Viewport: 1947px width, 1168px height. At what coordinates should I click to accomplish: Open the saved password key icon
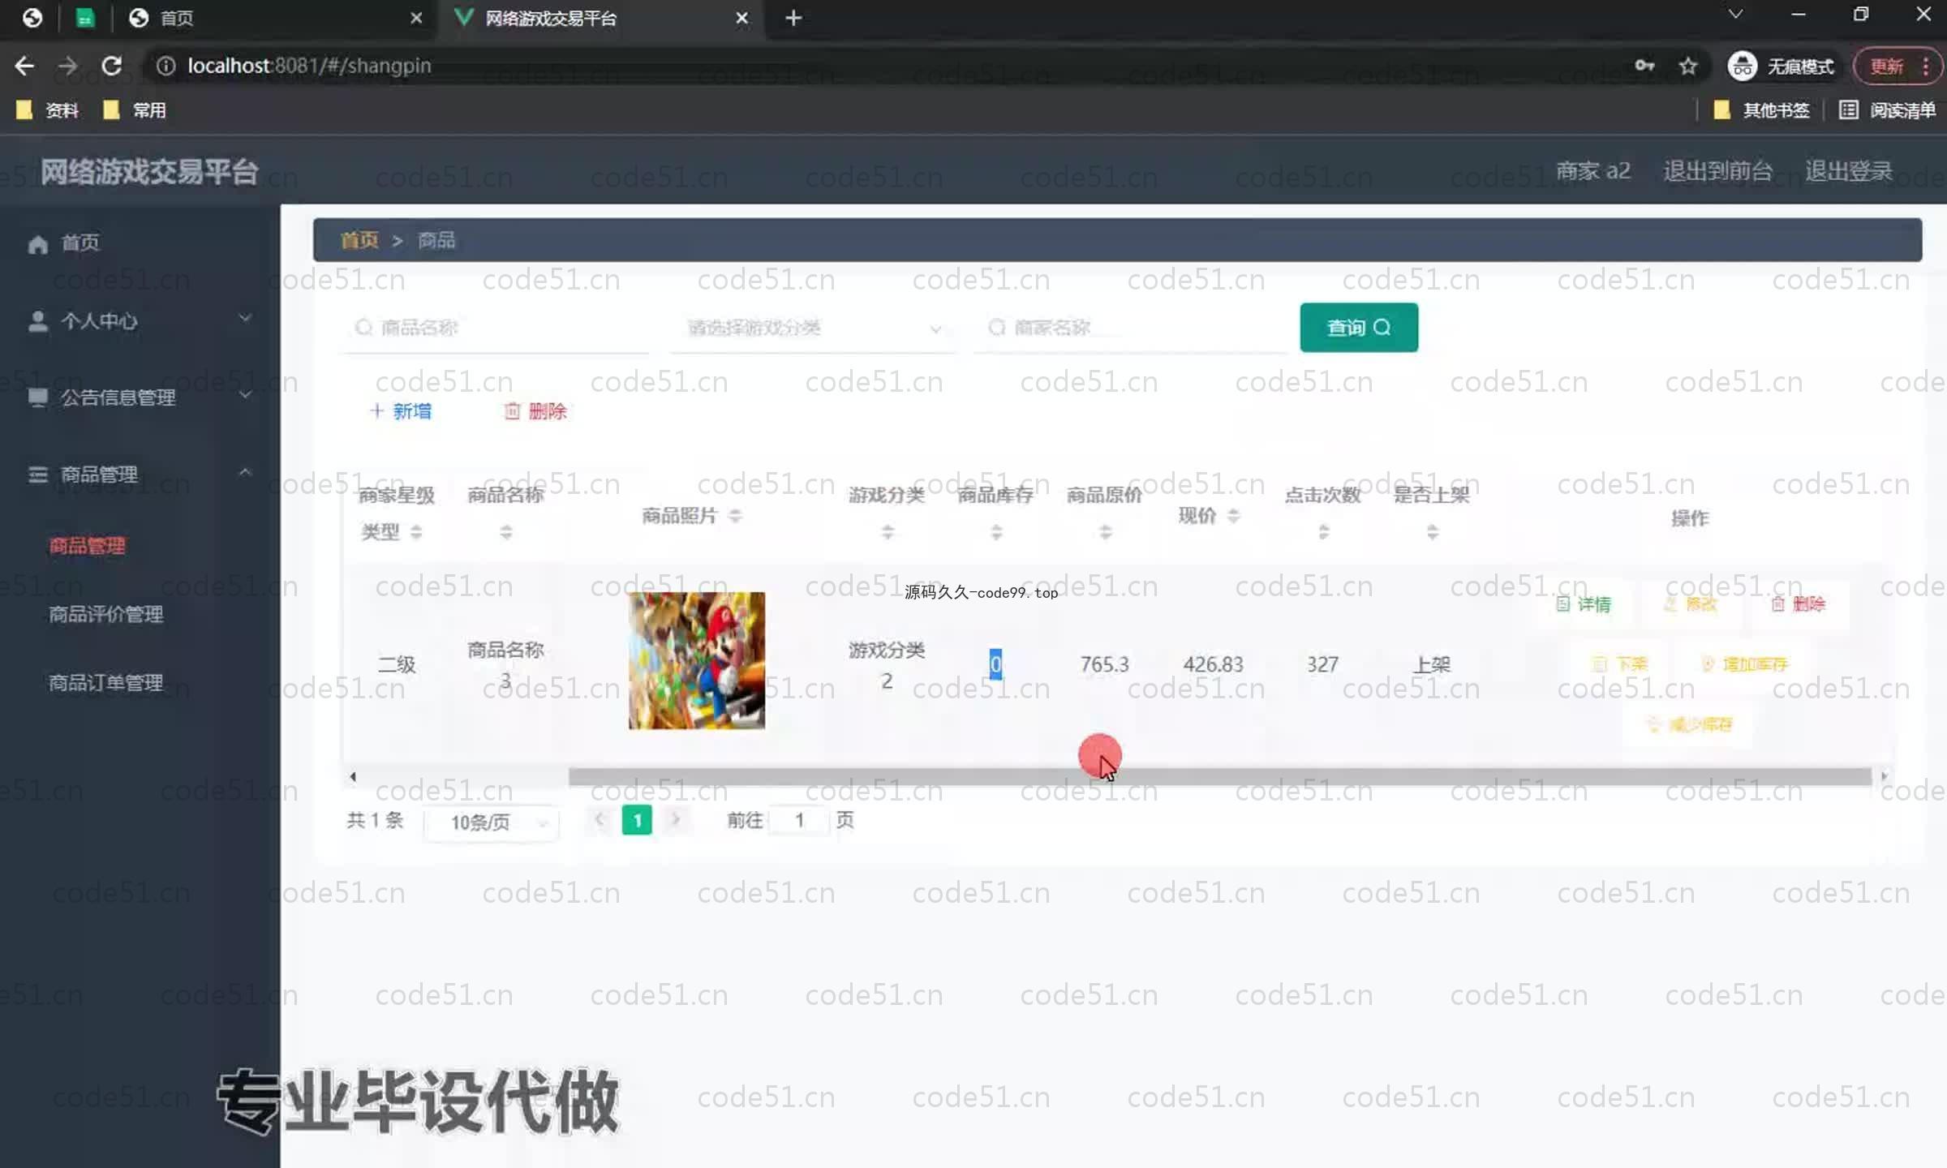(1644, 66)
